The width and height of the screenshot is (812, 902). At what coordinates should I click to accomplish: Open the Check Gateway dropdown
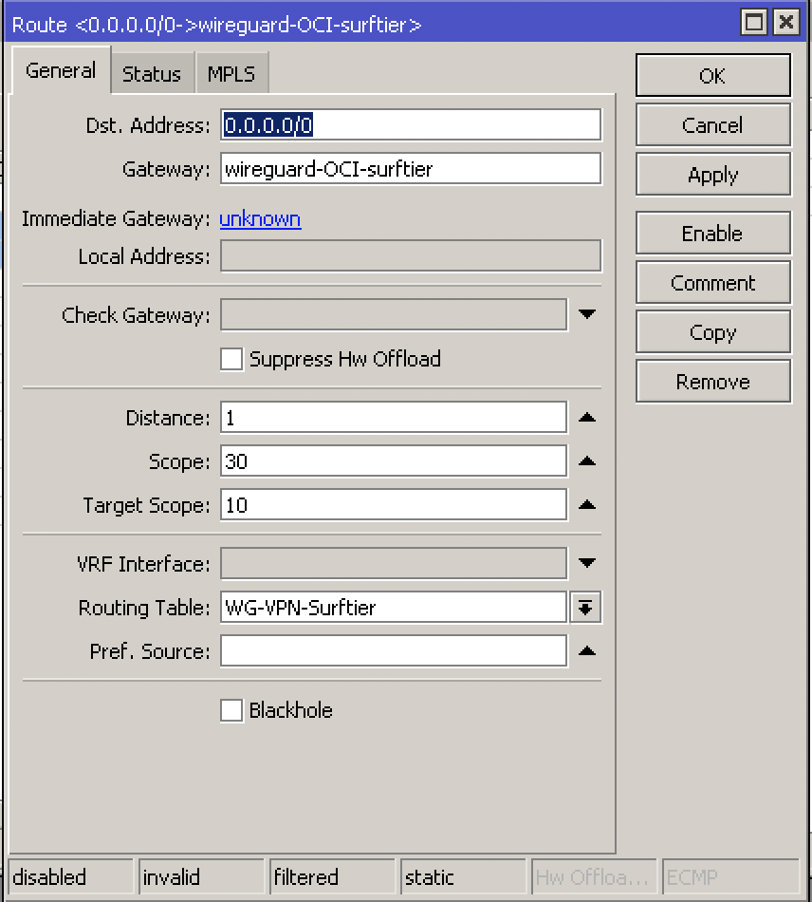tap(585, 314)
